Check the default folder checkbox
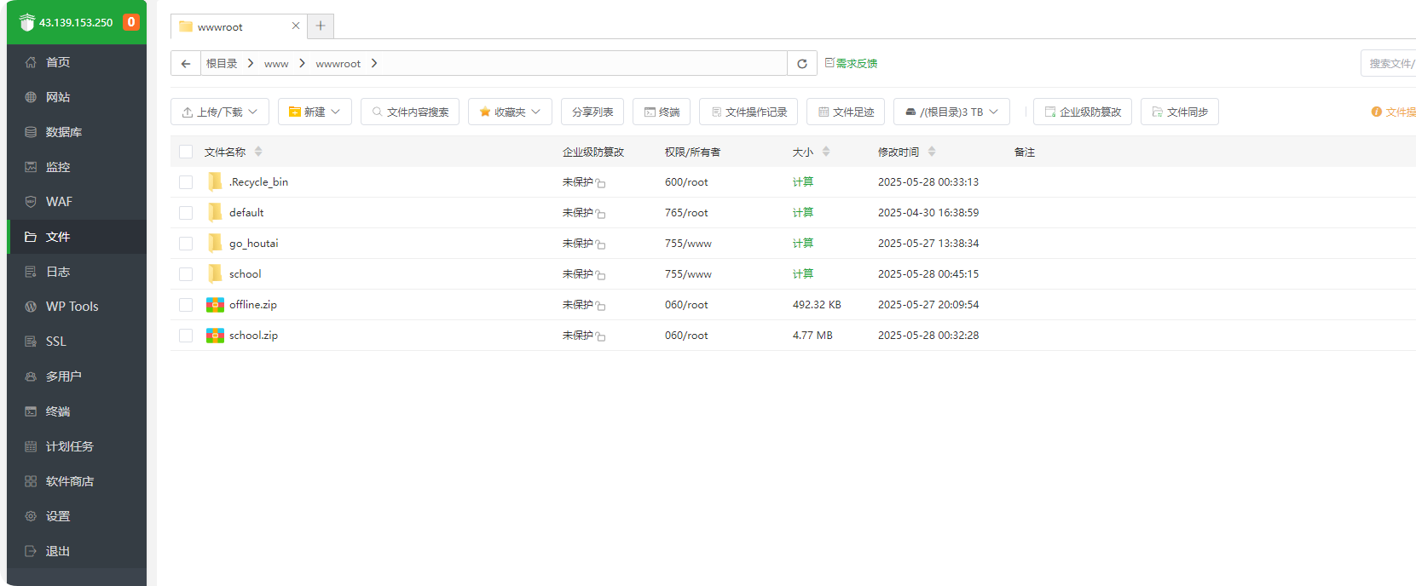This screenshot has height=586, width=1416. pos(186,213)
